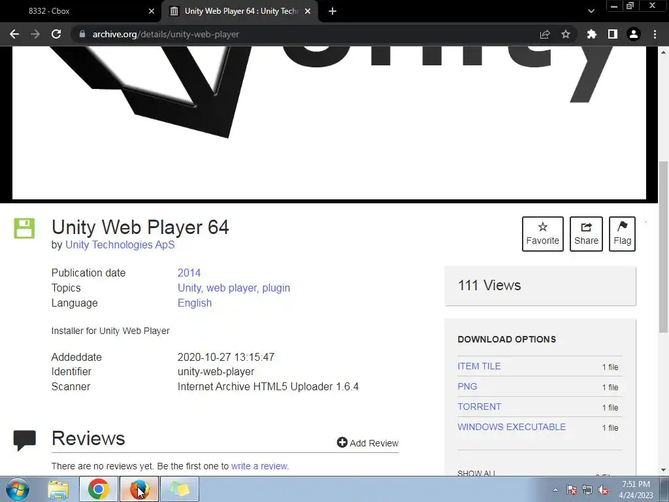Share this page via address bar icon
The width and height of the screenshot is (669, 502).
click(x=545, y=34)
